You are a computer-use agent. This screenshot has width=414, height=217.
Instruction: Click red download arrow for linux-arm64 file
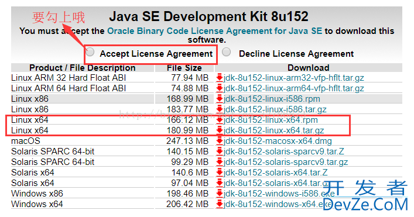[220, 88]
